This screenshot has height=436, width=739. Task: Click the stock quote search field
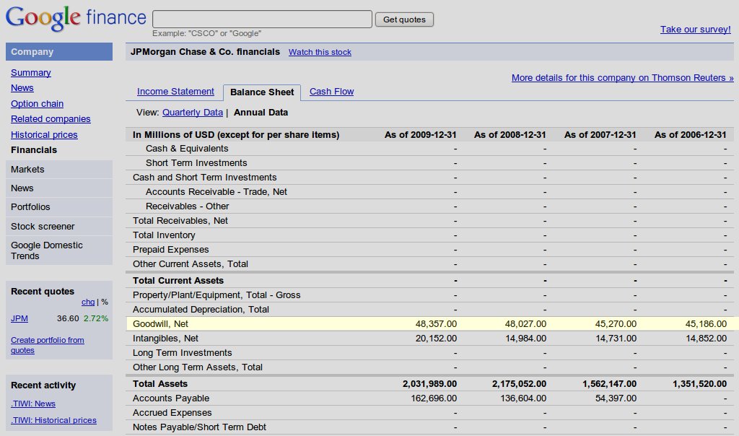[262, 19]
